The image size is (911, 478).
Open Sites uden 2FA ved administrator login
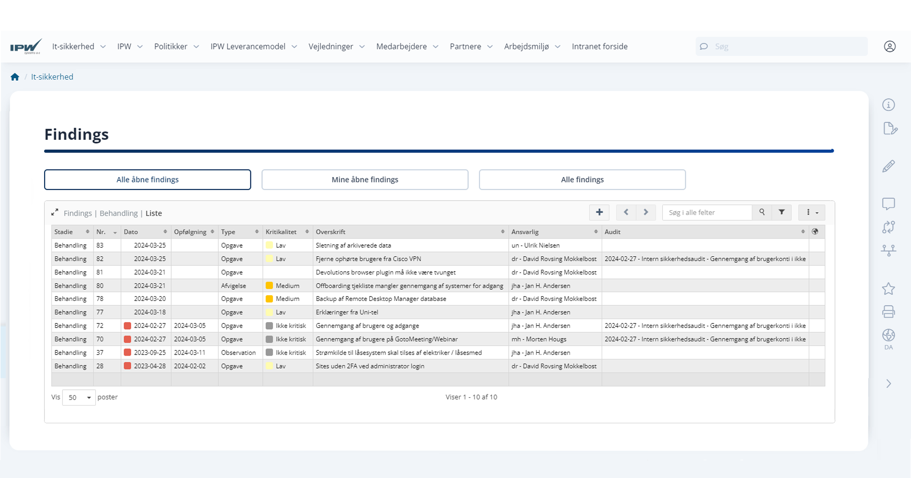click(x=370, y=366)
